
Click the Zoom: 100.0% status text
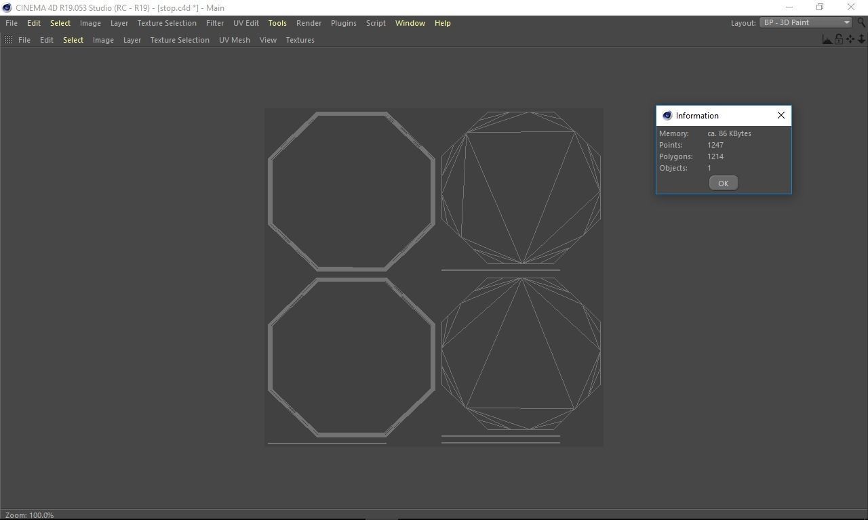(29, 515)
